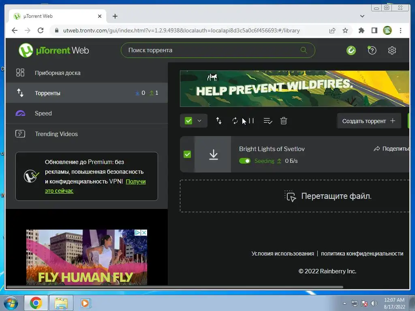This screenshot has width=415, height=311.
Task: Open Приборная доска in sidebar
Action: click(x=87, y=73)
